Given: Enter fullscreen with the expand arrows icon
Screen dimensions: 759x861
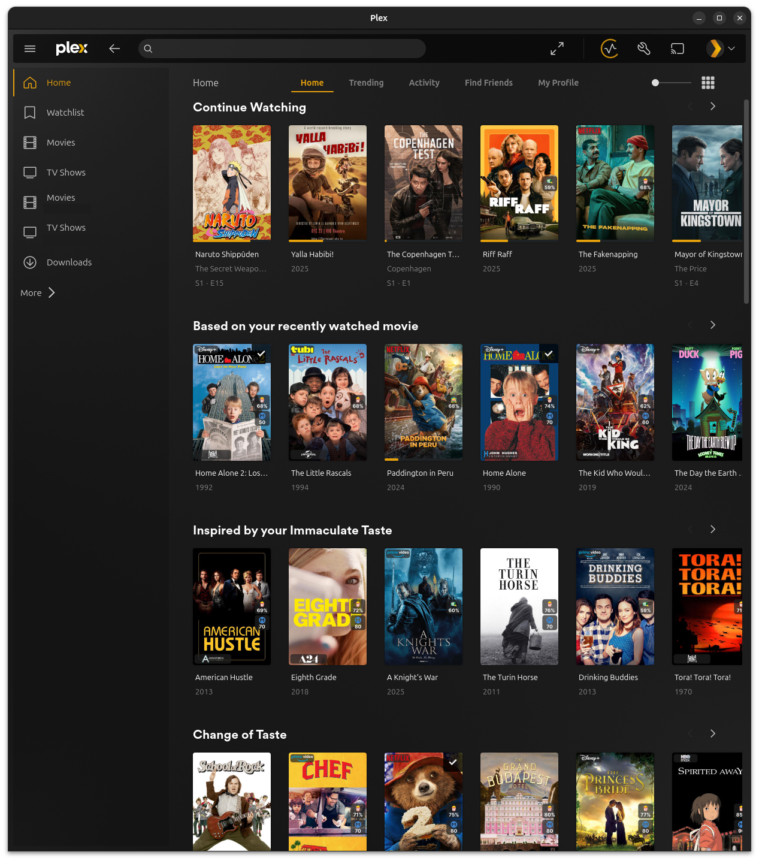Looking at the screenshot, I should pos(557,49).
